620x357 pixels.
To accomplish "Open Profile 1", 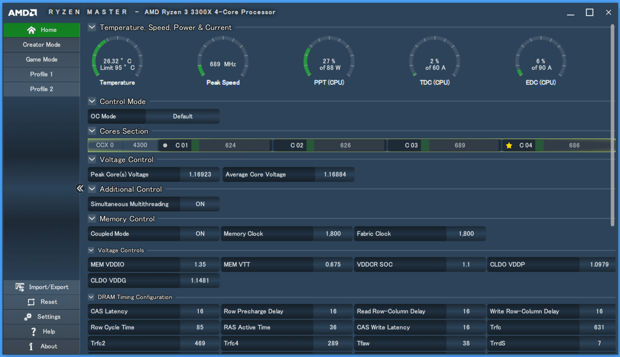I will pyautogui.click(x=42, y=74).
